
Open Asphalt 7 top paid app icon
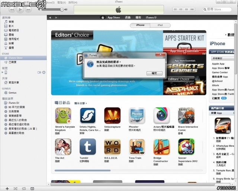coord(222,126)
